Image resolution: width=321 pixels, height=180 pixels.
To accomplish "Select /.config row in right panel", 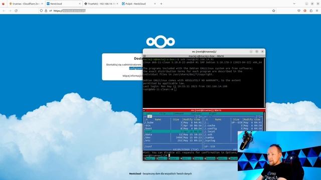I will (233, 128).
